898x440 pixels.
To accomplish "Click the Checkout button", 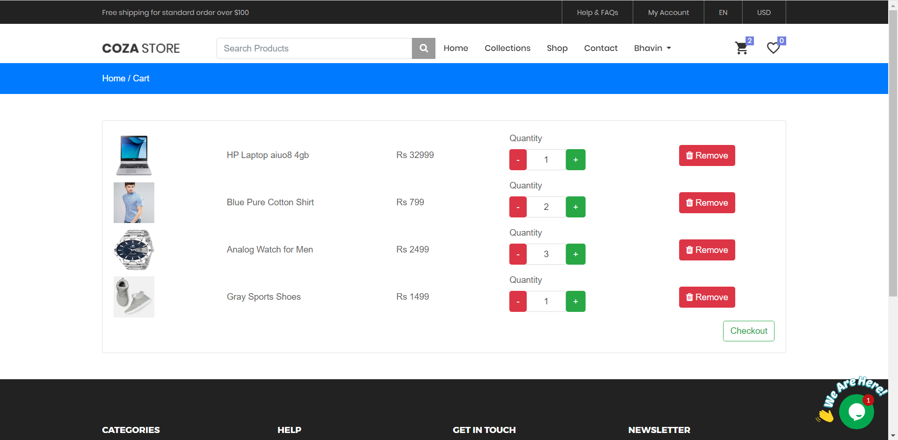I will [748, 331].
